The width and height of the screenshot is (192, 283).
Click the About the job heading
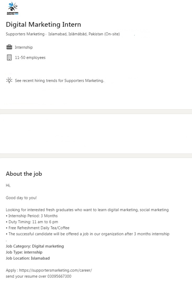tap(24, 174)
